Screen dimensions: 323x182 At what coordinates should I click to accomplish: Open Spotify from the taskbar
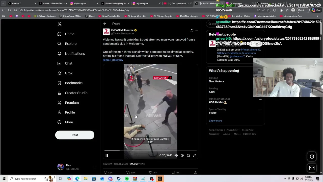click(x=127, y=179)
